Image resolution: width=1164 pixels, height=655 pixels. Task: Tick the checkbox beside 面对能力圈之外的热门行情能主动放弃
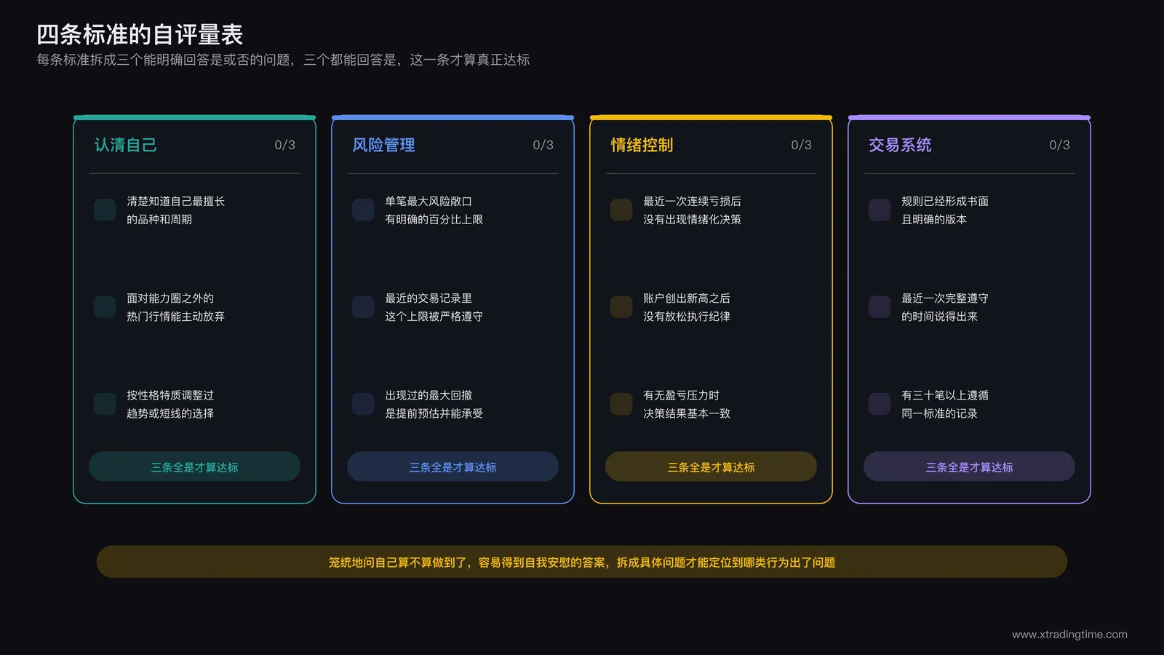pyautogui.click(x=105, y=307)
